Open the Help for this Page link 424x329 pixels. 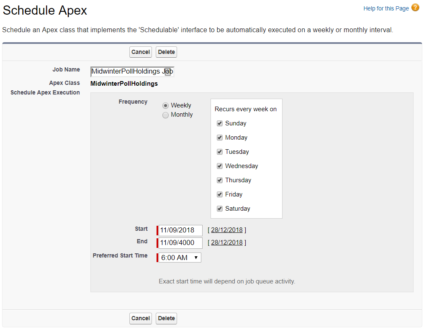(386, 9)
